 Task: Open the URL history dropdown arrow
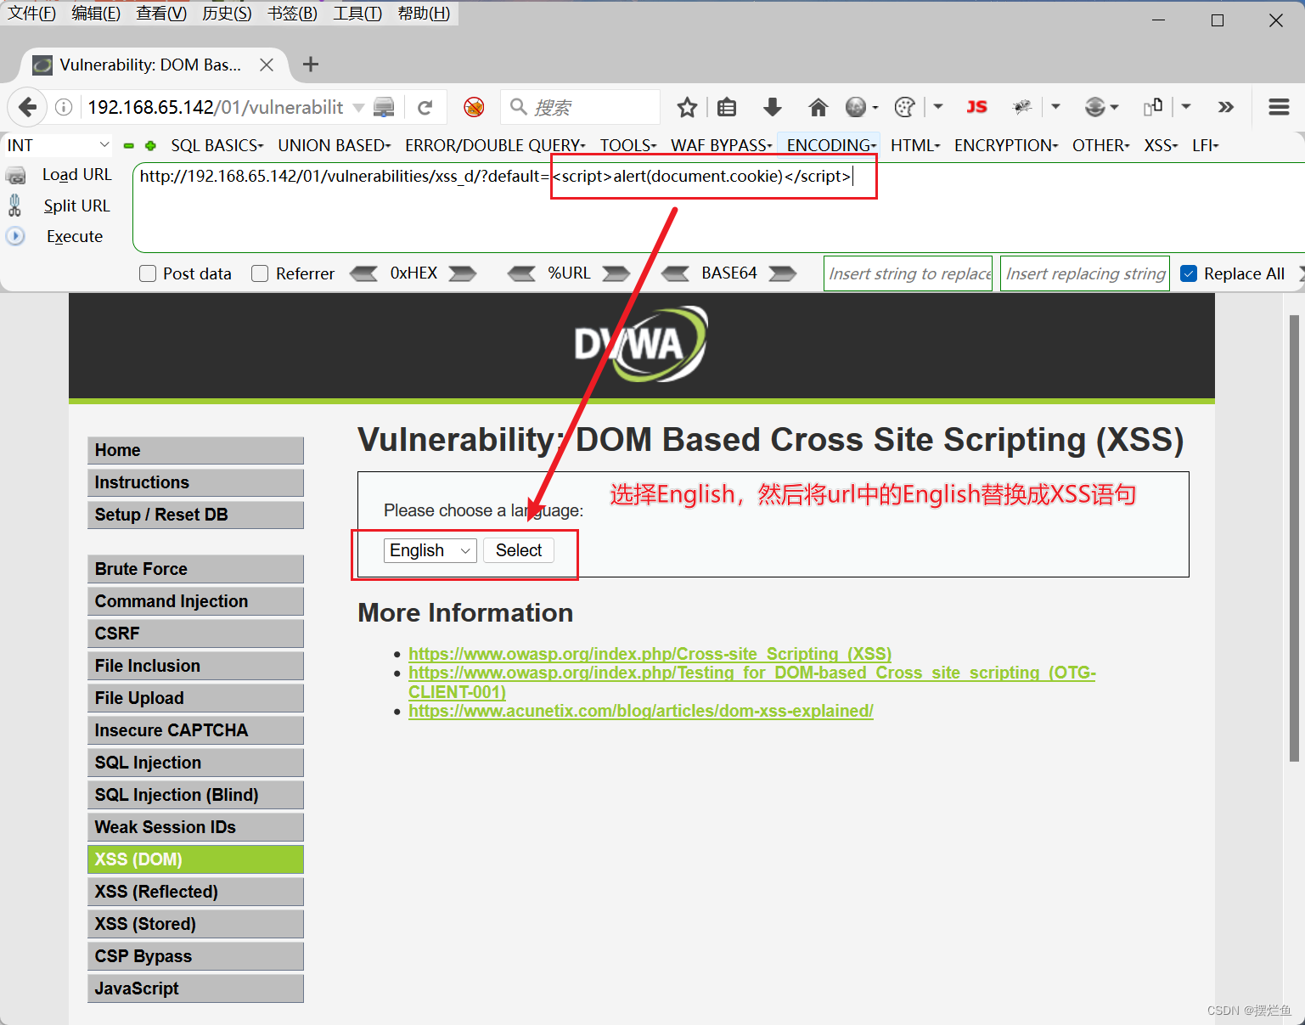click(358, 108)
